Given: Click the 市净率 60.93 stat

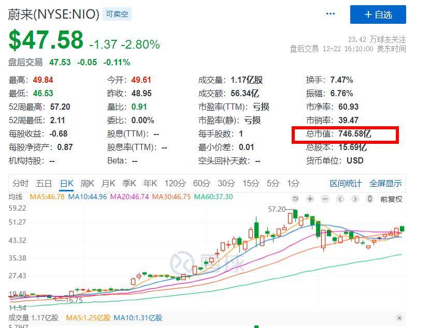Looking at the screenshot, I should [332, 107].
